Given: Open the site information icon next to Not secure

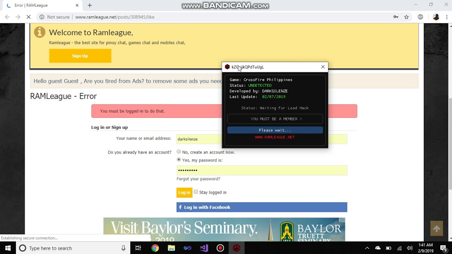Looking at the screenshot, I should (x=42, y=17).
